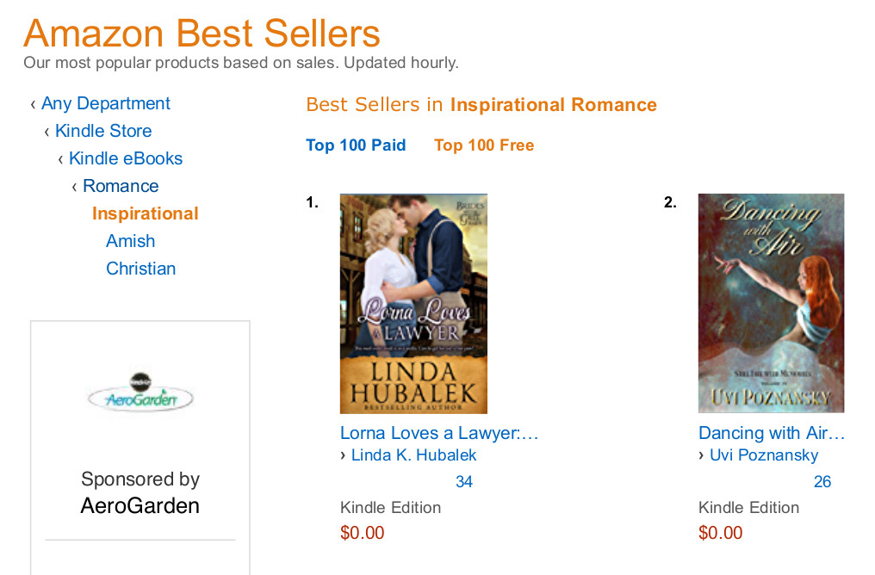Open the Romance parent category
Viewport: 875px width, 575px height.
pos(121,186)
